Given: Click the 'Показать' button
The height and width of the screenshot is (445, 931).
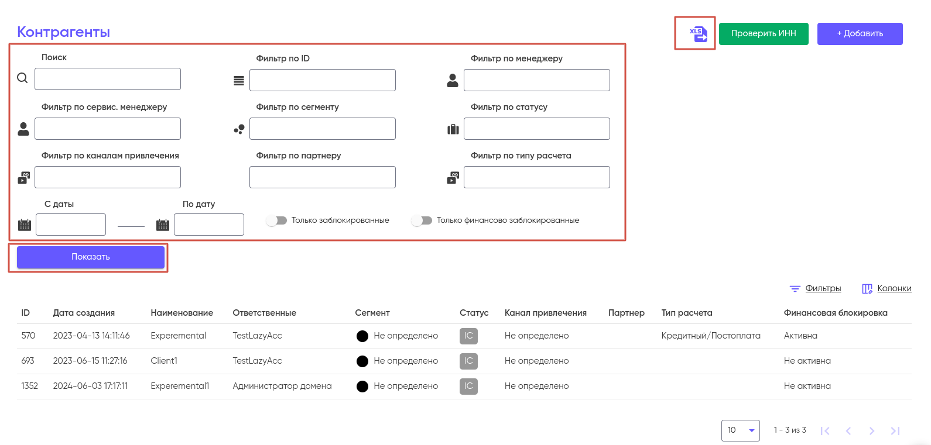Looking at the screenshot, I should pos(91,257).
